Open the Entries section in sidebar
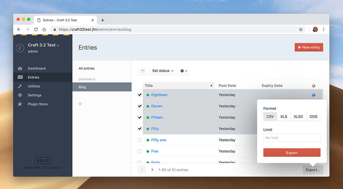 point(33,77)
